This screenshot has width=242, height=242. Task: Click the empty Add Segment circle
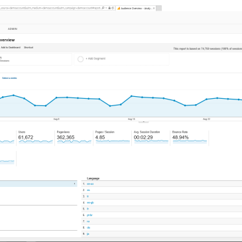80,59
